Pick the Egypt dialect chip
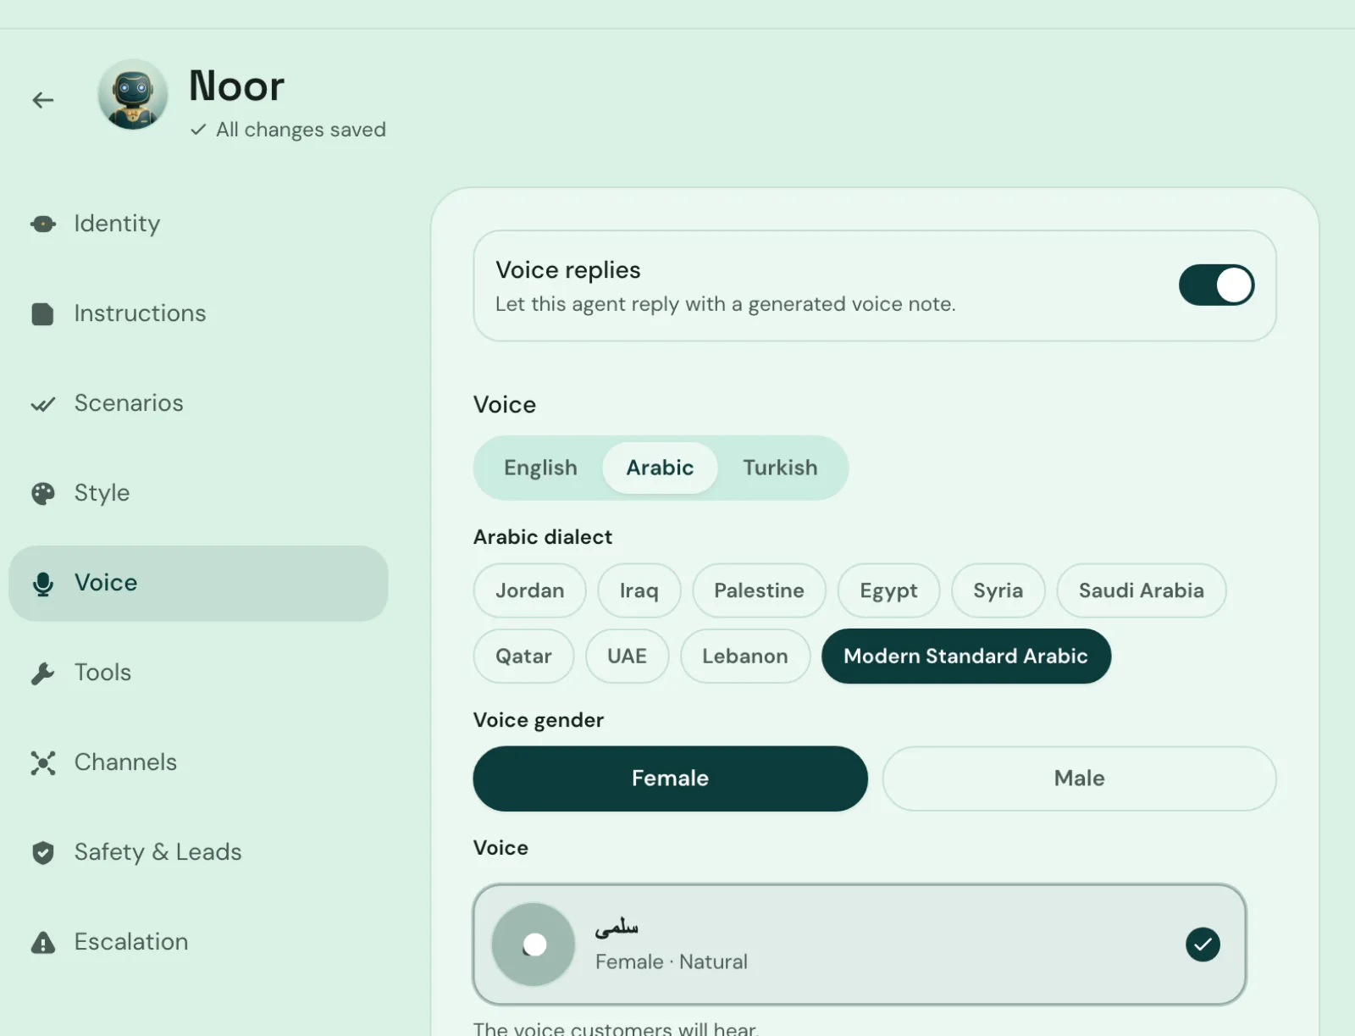 click(888, 590)
